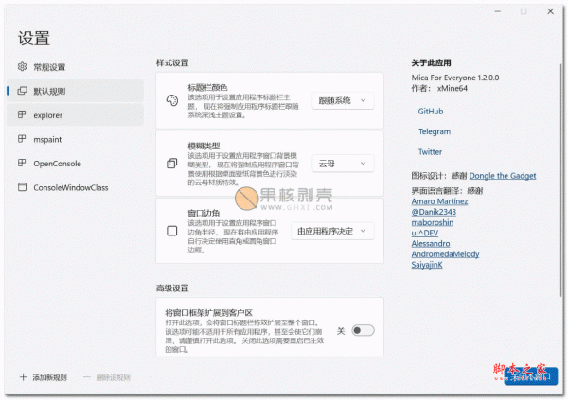Open the Telegram link
The width and height of the screenshot is (568, 400).
pos(435,131)
